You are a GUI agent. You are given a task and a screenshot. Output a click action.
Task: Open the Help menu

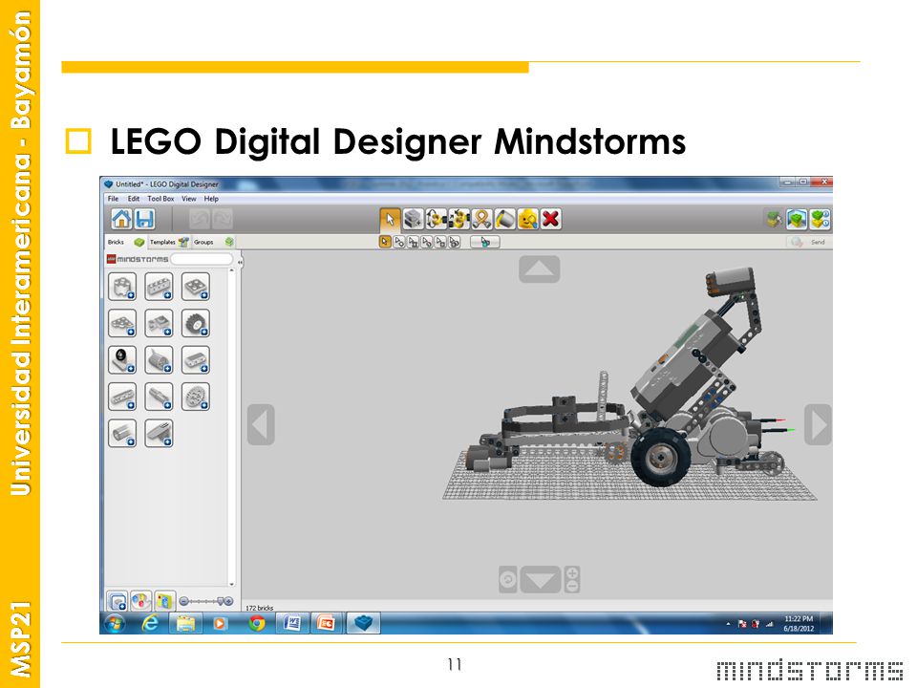coord(211,199)
